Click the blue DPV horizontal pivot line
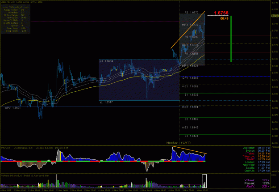279x192 pixels. click(x=225, y=77)
